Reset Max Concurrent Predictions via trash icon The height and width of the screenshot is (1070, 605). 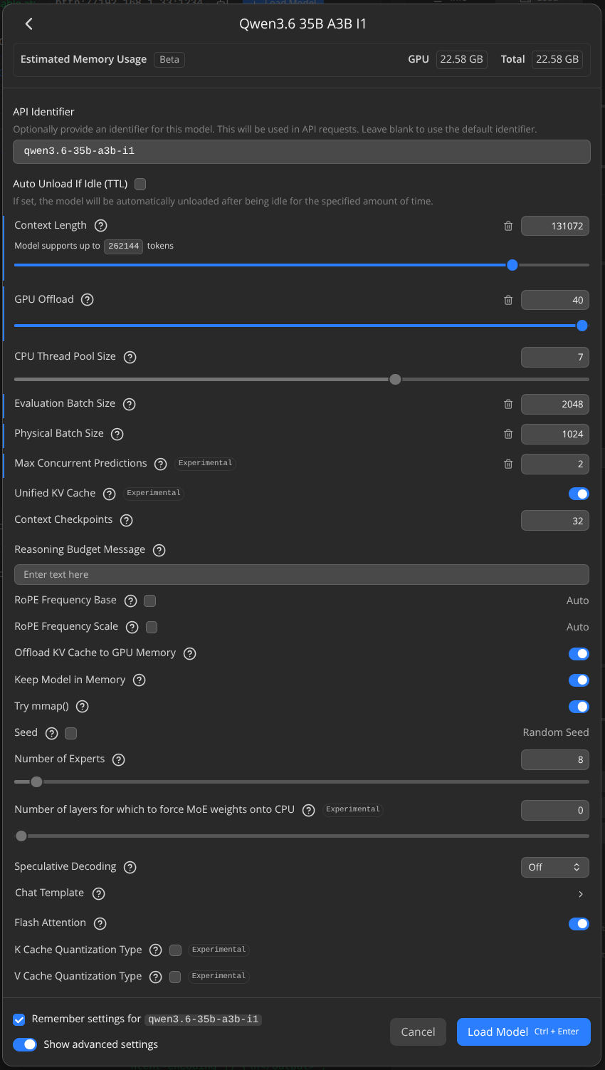click(508, 464)
